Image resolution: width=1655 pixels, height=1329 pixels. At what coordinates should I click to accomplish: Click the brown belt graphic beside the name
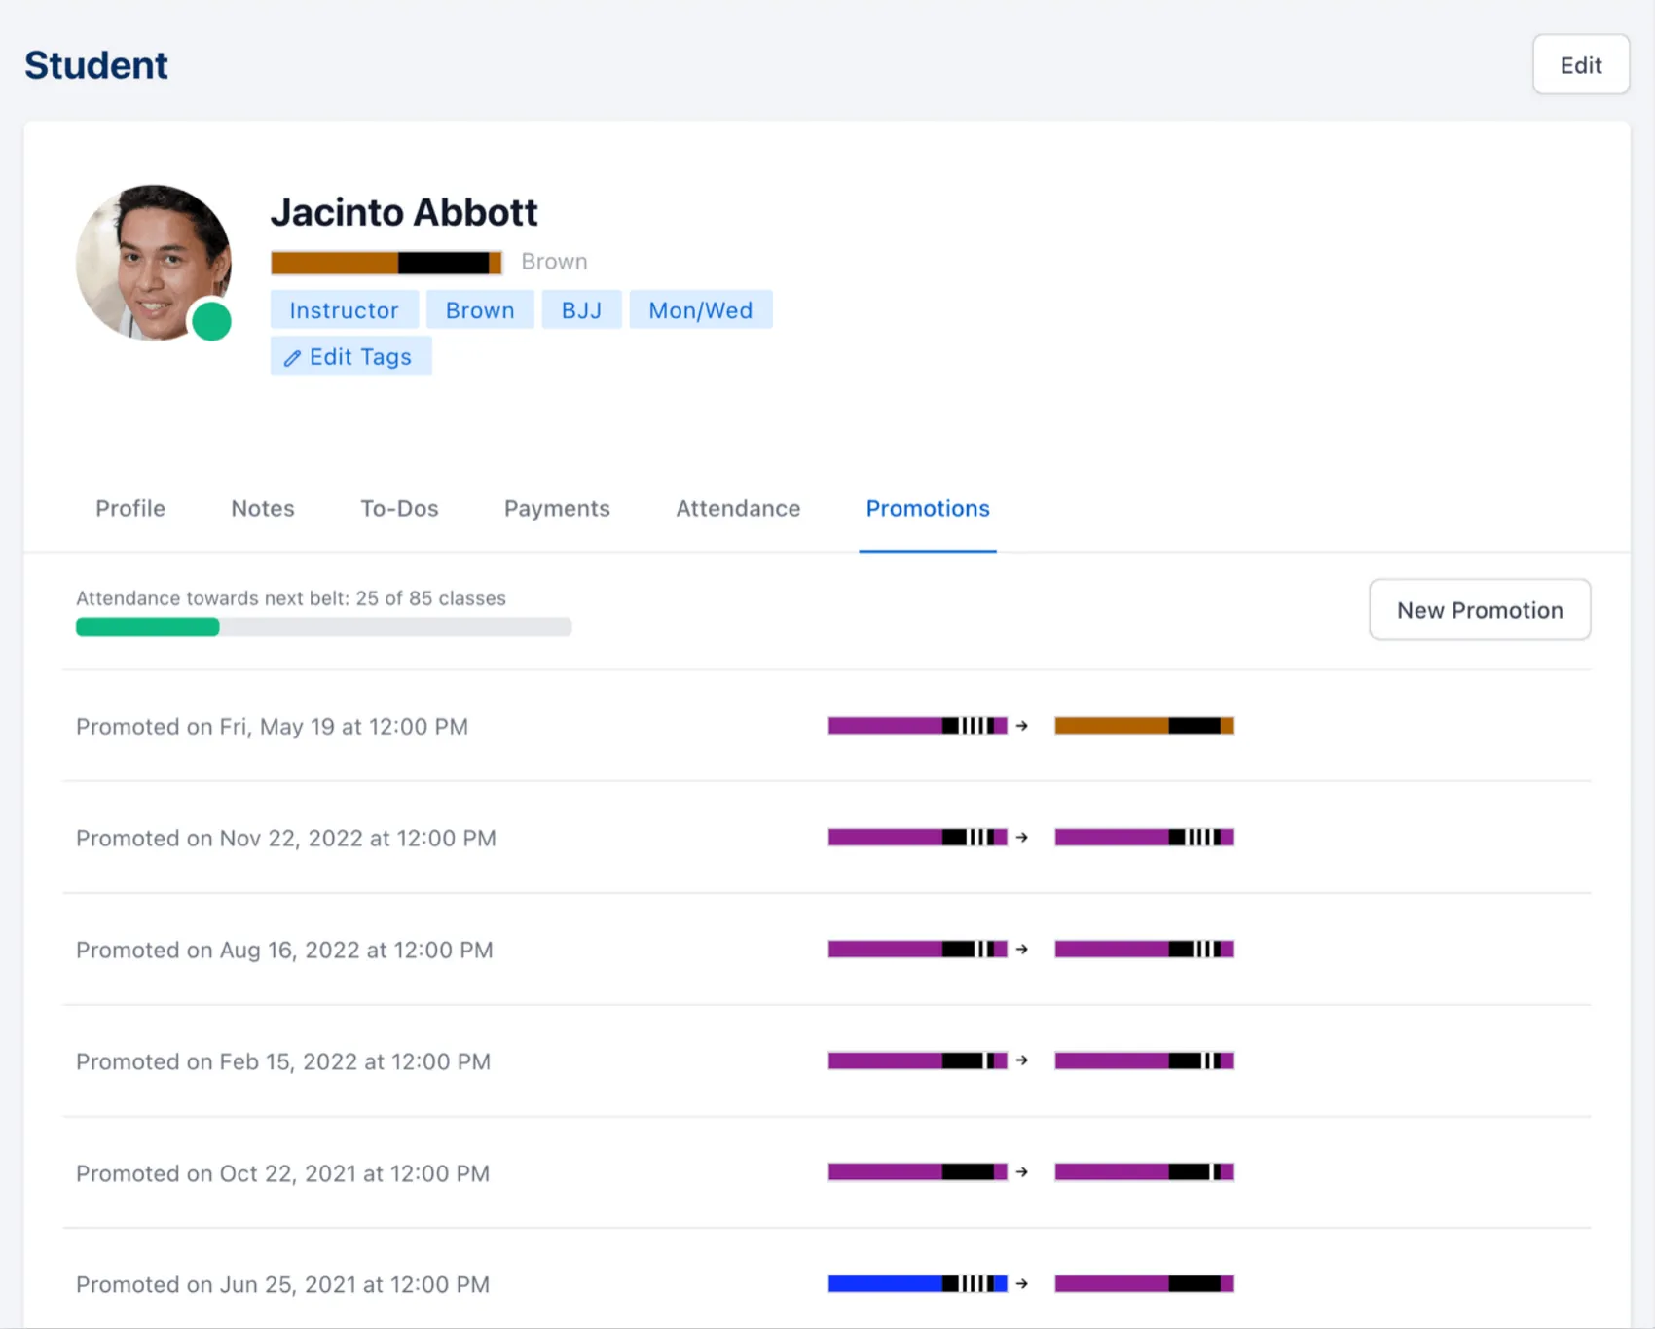pyautogui.click(x=386, y=262)
